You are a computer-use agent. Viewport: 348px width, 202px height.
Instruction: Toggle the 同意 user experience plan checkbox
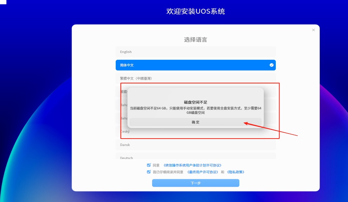[x=149, y=165]
